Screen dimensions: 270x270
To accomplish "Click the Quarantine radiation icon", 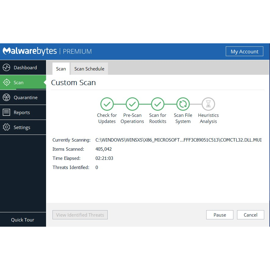I will [6, 98].
